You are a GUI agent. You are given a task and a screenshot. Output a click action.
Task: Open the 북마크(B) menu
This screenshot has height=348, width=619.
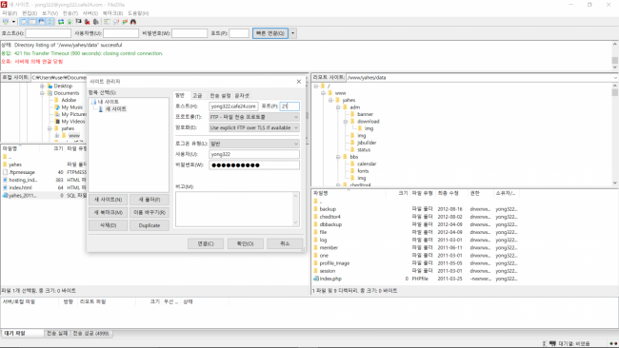113,13
